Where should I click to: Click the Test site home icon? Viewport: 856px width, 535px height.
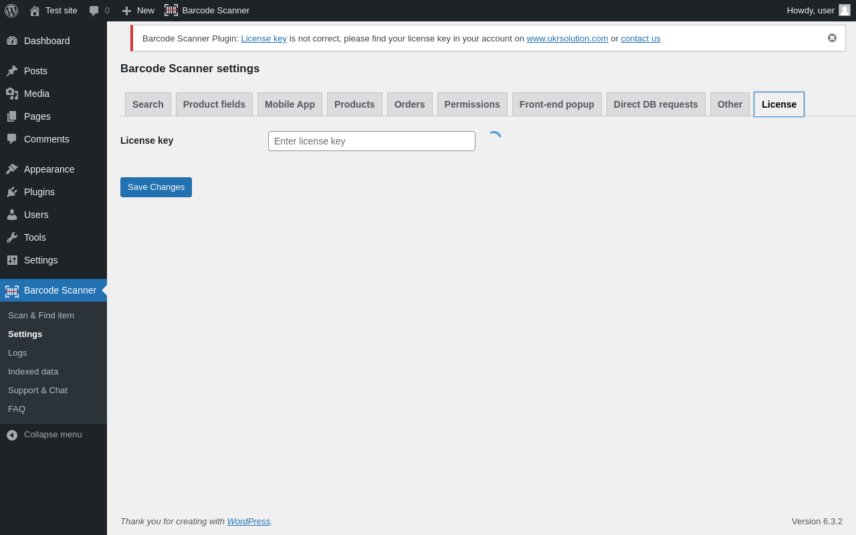point(35,11)
